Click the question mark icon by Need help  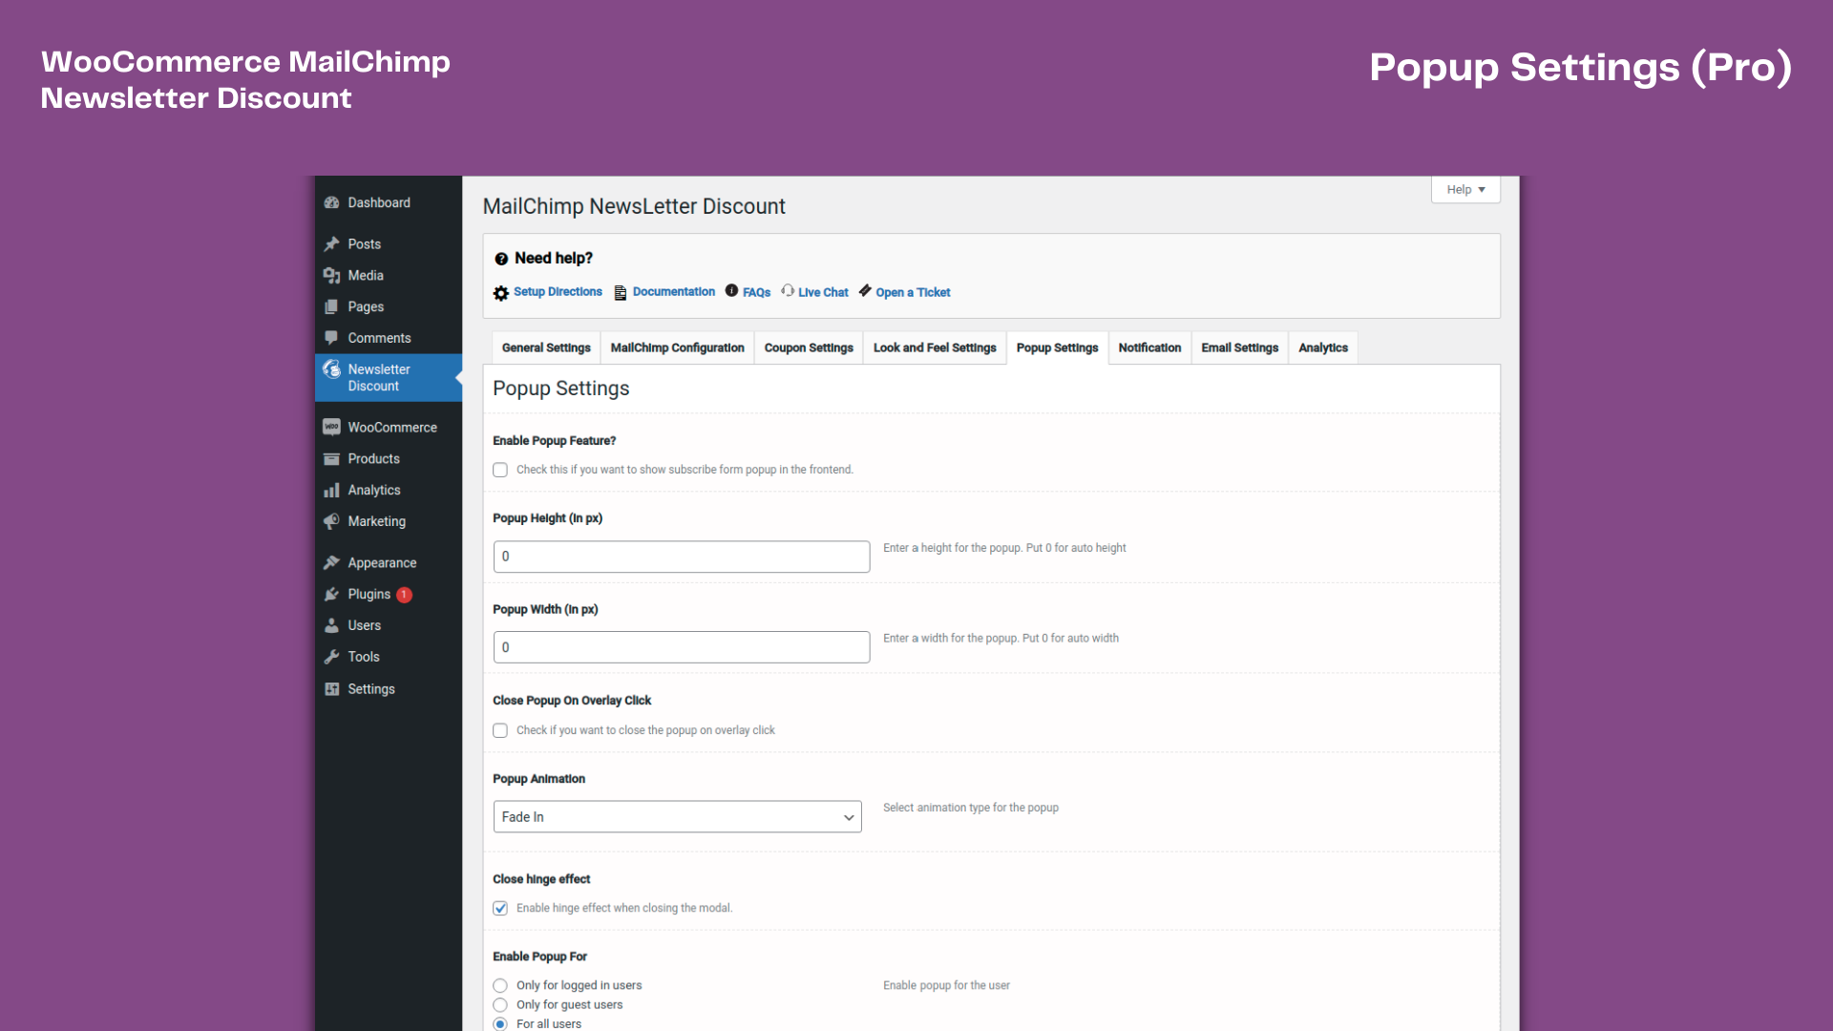click(x=501, y=259)
